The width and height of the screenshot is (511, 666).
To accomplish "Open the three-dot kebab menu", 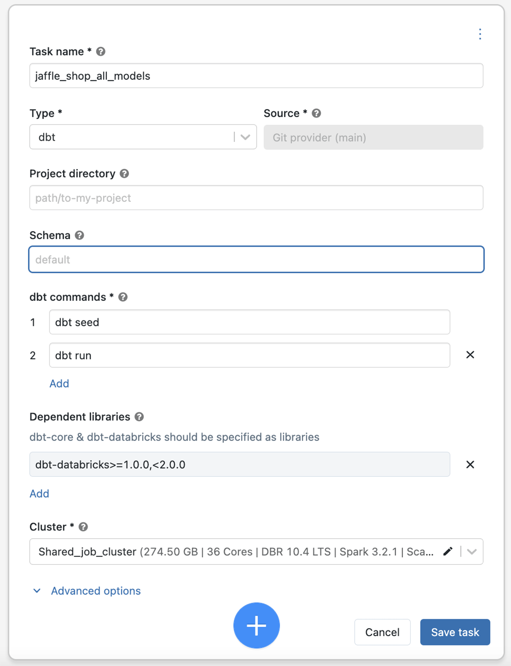I will tap(480, 34).
